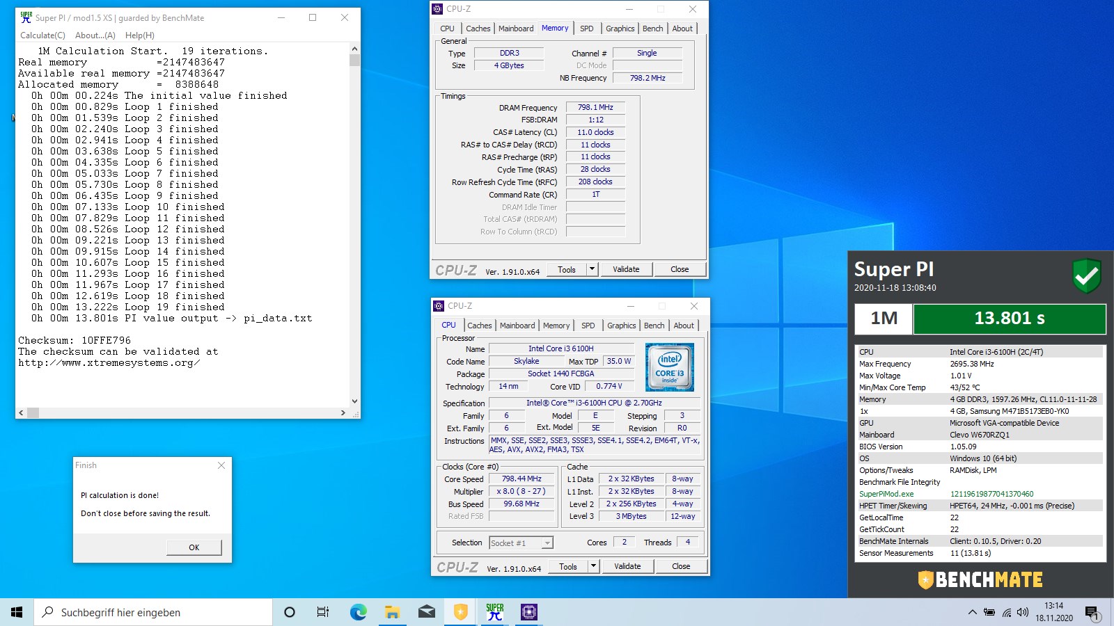Select Memory tab in lower CPU-Z window
The width and height of the screenshot is (1114, 626).
(556, 326)
